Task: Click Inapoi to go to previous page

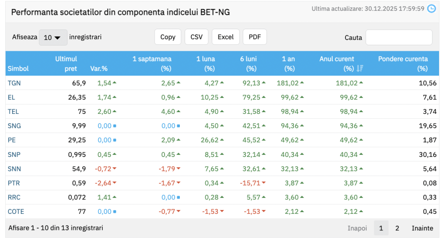Action: coord(357,228)
